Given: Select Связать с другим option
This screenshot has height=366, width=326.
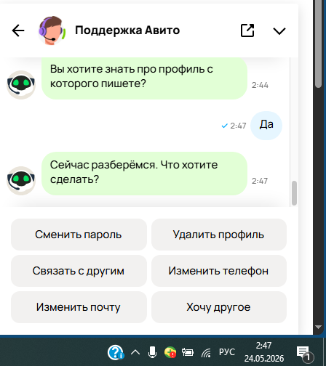Looking at the screenshot, I should (x=79, y=271).
